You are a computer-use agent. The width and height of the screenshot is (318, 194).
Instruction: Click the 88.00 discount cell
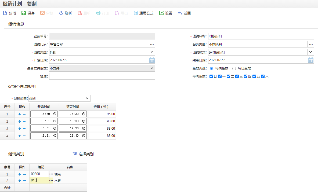[102, 129]
